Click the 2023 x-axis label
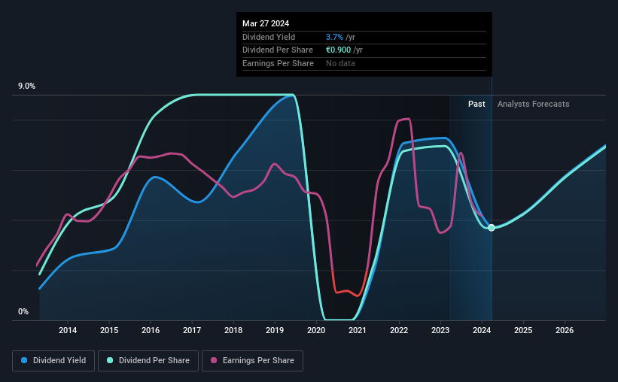The image size is (618, 382). (440, 330)
